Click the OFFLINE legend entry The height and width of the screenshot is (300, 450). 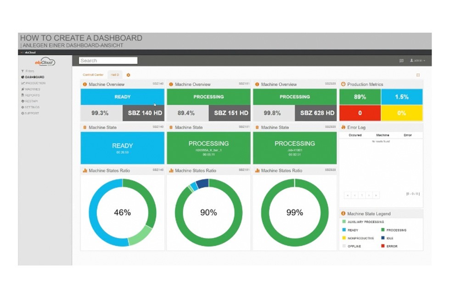(352, 246)
